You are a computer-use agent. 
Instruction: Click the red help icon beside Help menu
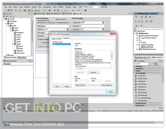coord(80,7)
